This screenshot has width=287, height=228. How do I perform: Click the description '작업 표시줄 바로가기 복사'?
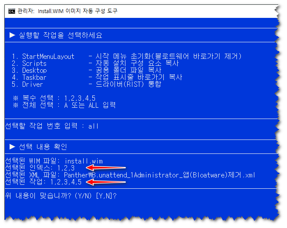139,77
